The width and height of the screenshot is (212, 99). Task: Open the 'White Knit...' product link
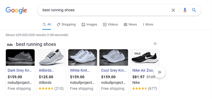80,70
